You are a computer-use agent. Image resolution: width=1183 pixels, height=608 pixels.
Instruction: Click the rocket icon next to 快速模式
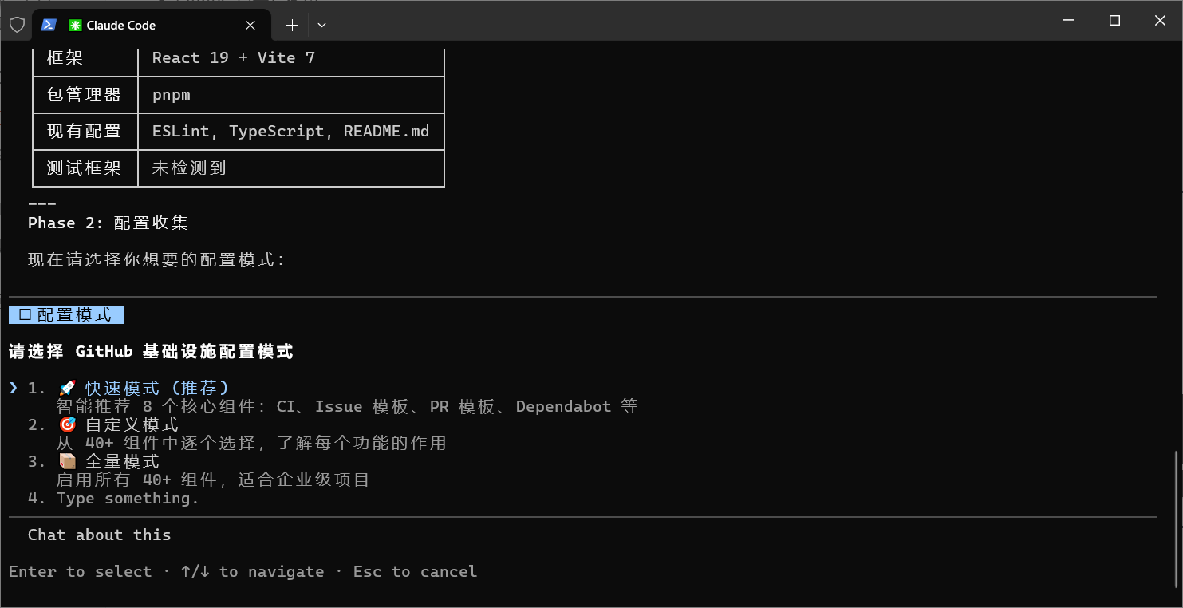click(x=67, y=387)
